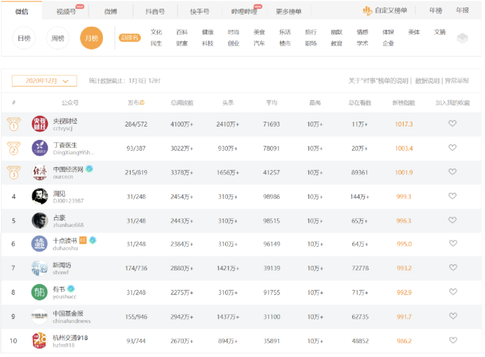
Task: Favorite 有书 with its heart icon
Action: (453, 292)
